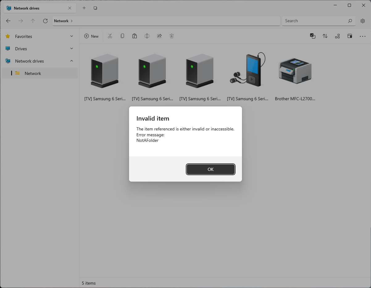
Task: Select Drives in the sidebar
Action: tap(40, 49)
